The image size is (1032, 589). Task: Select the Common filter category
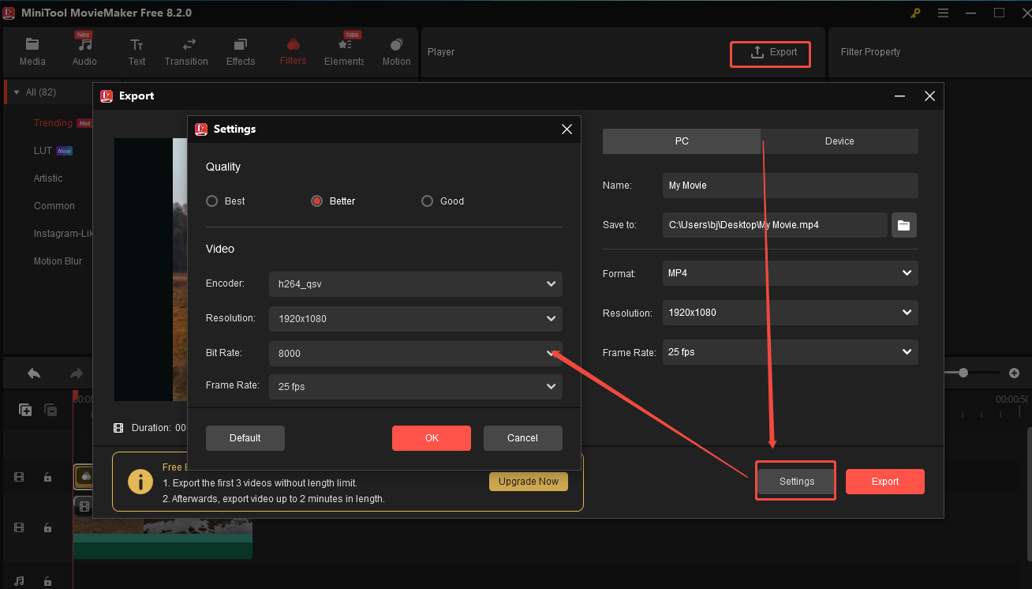pyautogui.click(x=54, y=206)
